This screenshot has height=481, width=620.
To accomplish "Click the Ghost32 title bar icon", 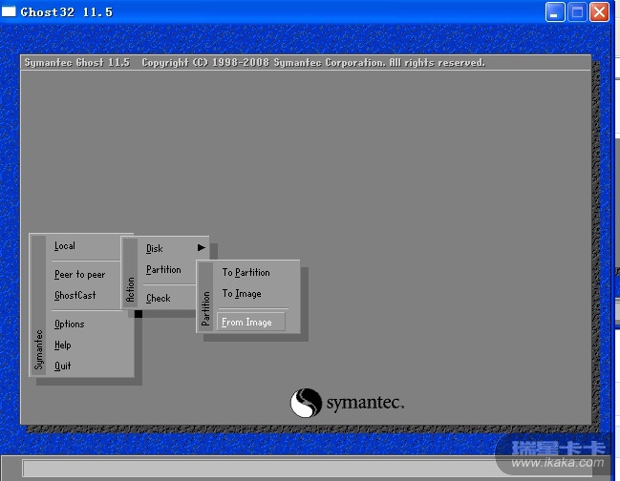I will pos(9,11).
